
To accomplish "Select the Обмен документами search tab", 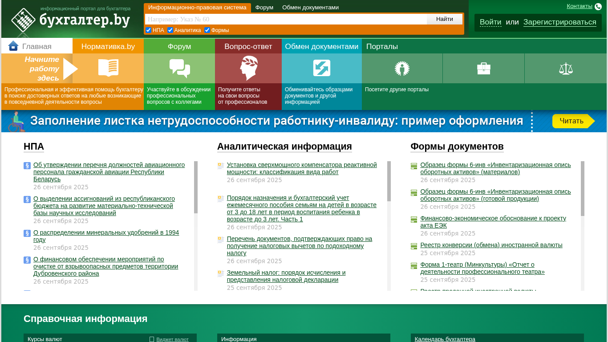I will [x=310, y=8].
